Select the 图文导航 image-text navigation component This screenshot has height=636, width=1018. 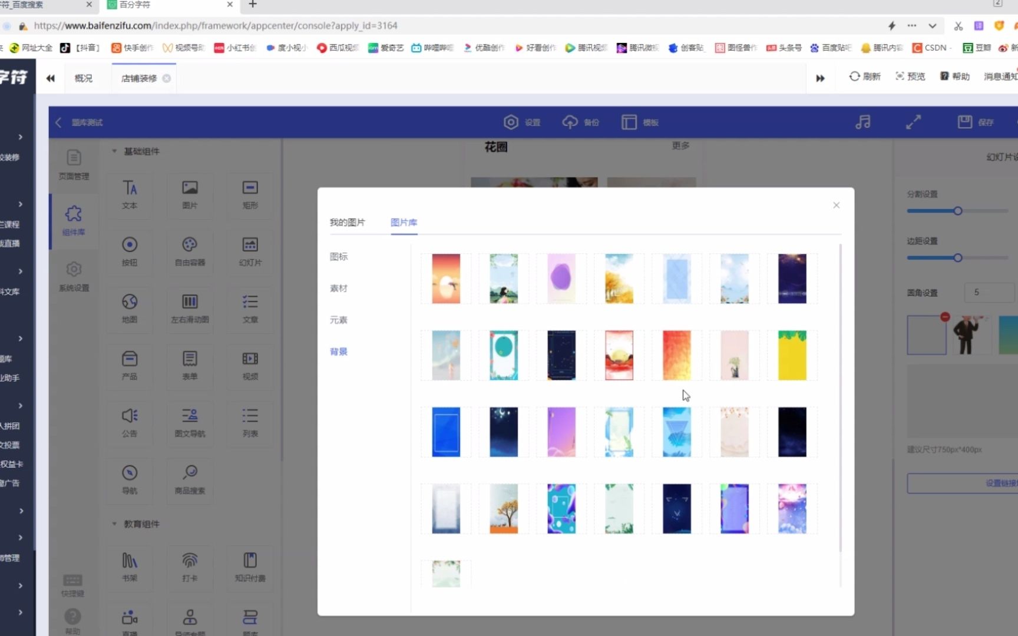[190, 423]
